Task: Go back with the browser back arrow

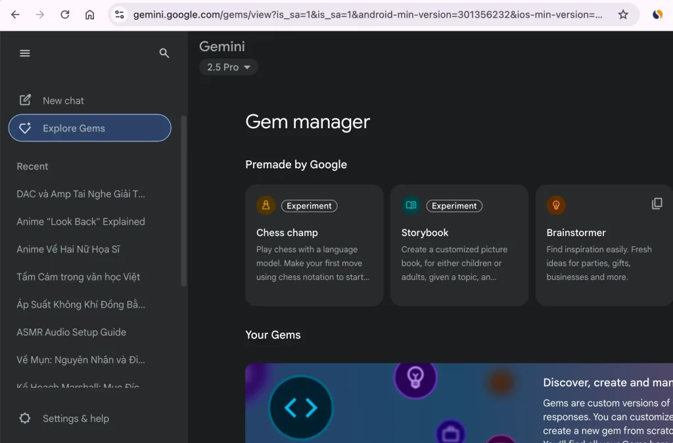Action: click(x=16, y=14)
